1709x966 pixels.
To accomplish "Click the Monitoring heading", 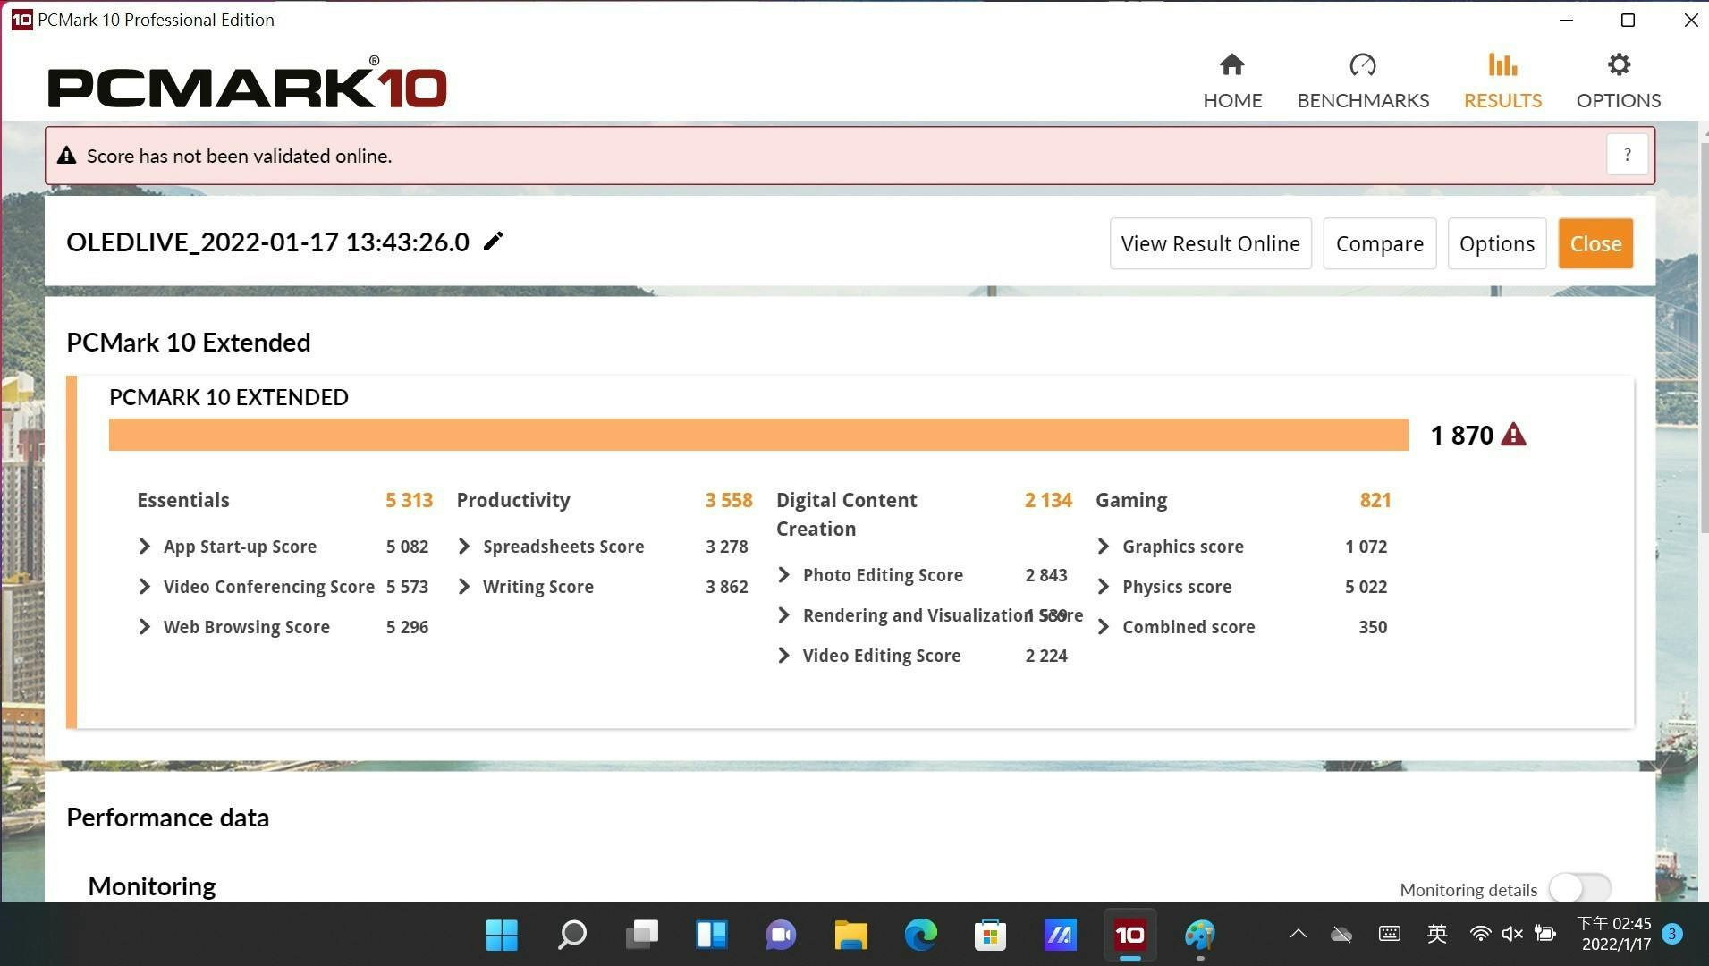I will pos(152,886).
